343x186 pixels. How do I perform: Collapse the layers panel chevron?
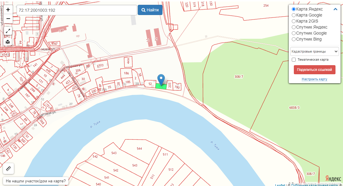click(335, 9)
